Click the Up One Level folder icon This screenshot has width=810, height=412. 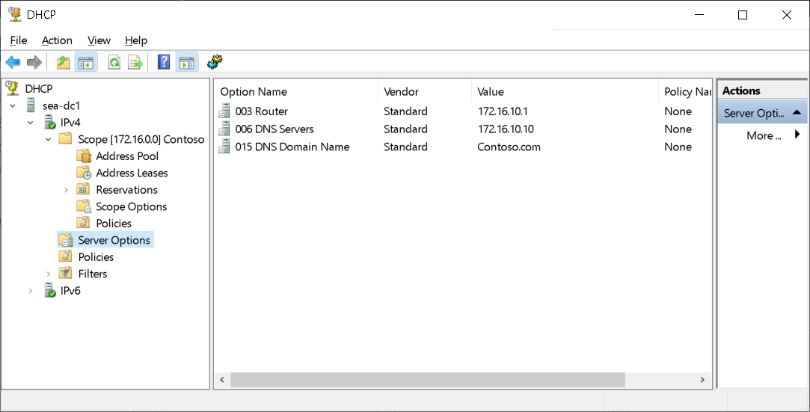pyautogui.click(x=64, y=63)
